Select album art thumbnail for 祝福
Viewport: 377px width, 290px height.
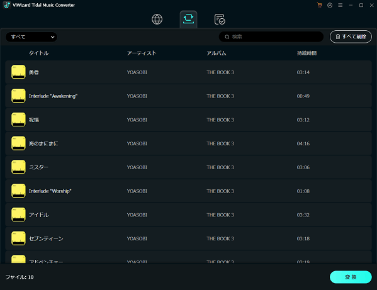[18, 120]
